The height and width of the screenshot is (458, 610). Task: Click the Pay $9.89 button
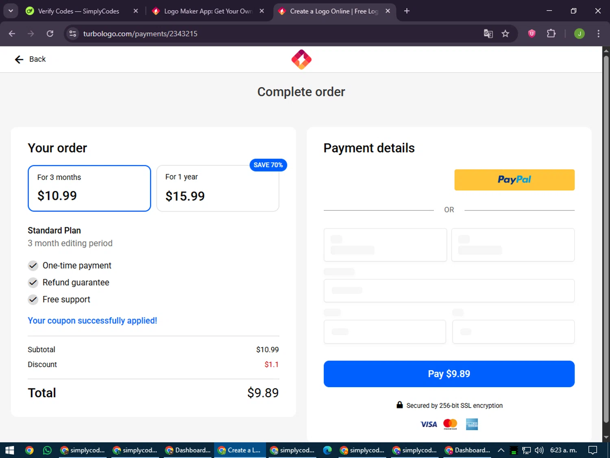(x=449, y=374)
